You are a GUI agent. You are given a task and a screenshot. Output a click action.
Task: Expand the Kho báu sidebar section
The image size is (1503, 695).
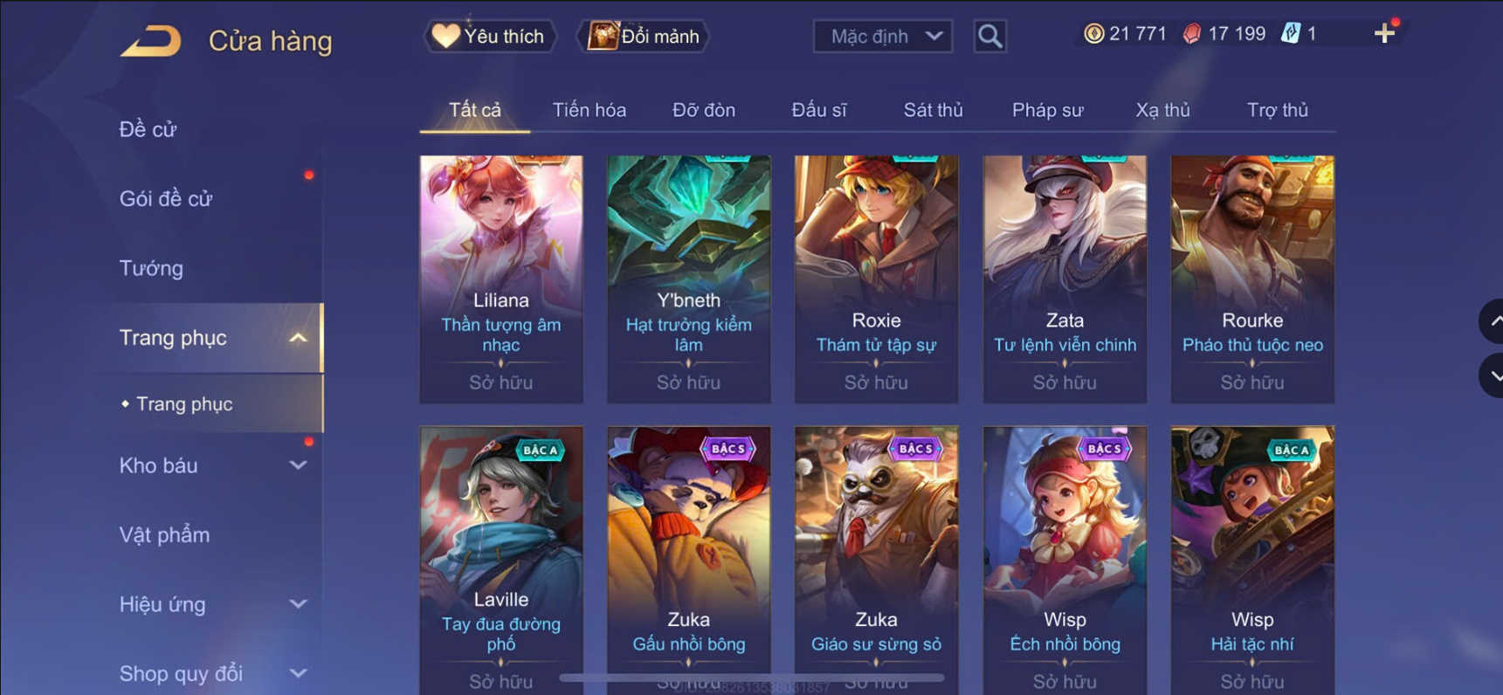click(298, 465)
